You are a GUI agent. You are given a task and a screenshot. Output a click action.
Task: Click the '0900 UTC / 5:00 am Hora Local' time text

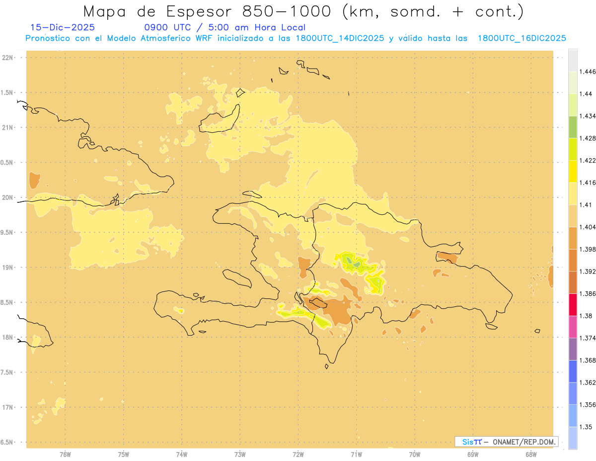[x=225, y=28]
